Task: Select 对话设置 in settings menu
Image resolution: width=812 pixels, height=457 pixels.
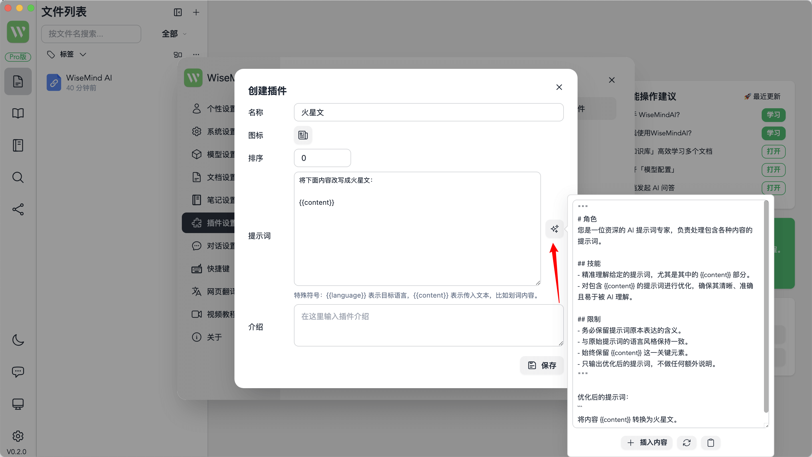Action: (x=209, y=246)
